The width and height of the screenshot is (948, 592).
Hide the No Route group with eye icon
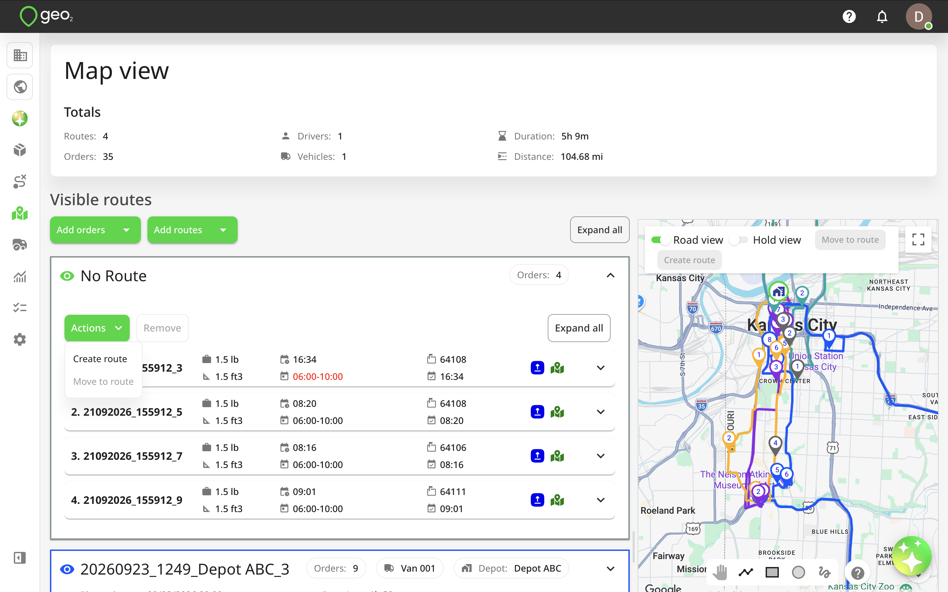tap(67, 276)
